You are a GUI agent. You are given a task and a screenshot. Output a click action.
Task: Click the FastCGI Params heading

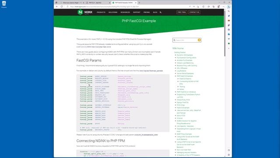click(x=89, y=61)
